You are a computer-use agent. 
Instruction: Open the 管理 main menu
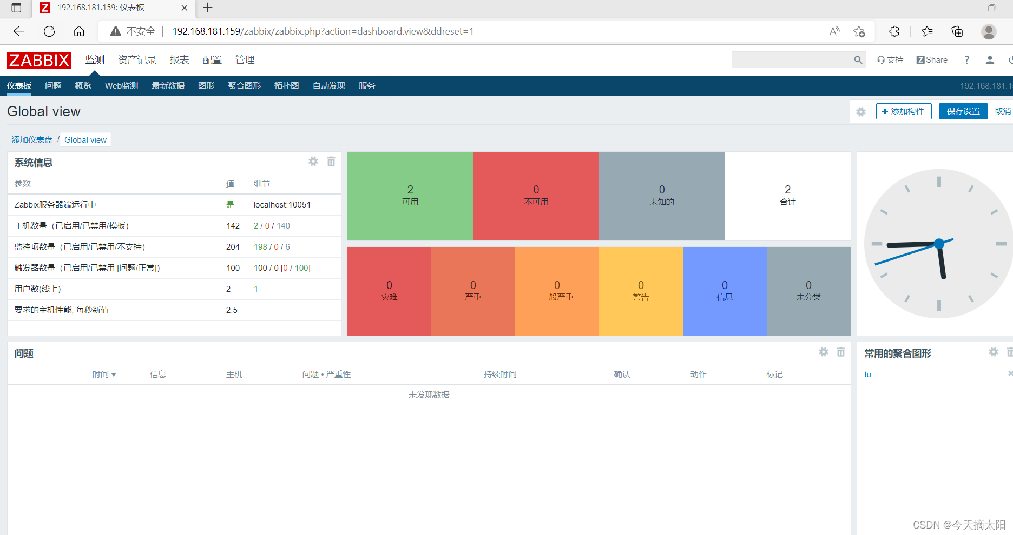pos(245,60)
